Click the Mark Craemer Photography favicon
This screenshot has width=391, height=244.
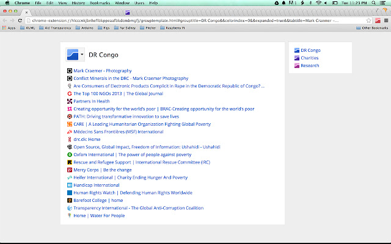coord(69,71)
